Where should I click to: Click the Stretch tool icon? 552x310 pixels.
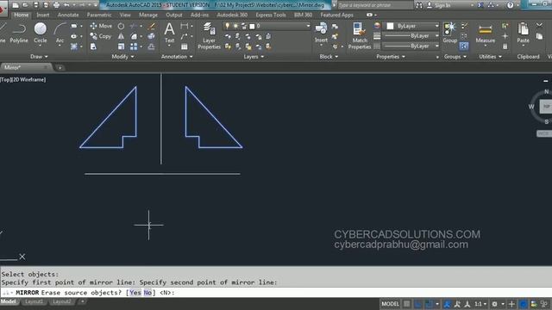point(93,46)
